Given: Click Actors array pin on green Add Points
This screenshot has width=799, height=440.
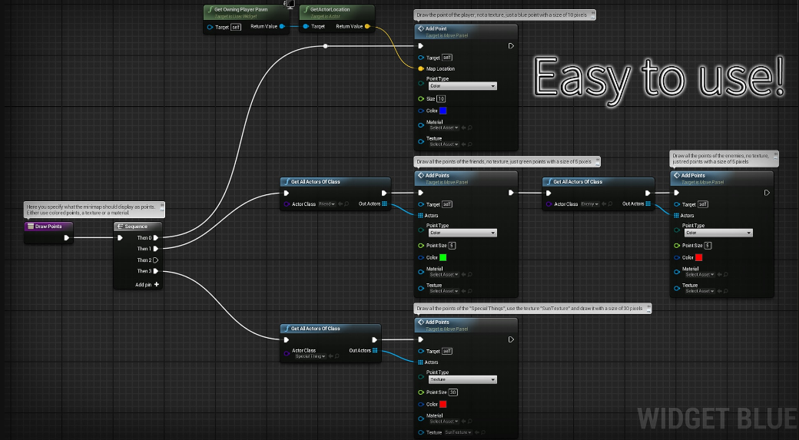Looking at the screenshot, I should [x=421, y=216].
